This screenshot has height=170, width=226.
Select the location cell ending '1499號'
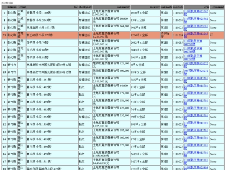tap(52, 102)
